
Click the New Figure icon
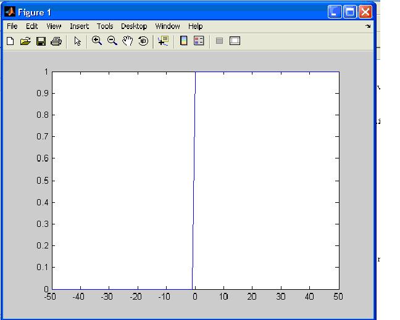[10, 41]
